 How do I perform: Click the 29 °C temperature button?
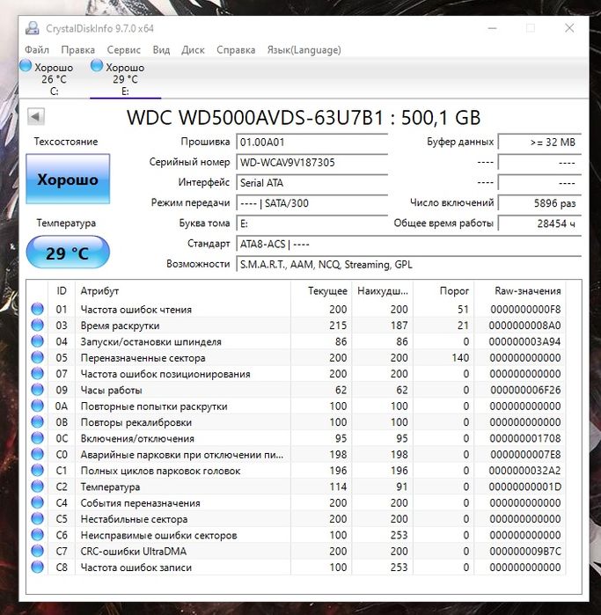pos(68,253)
